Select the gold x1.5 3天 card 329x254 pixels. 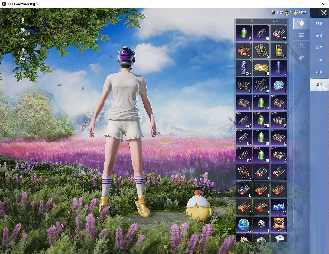click(x=279, y=190)
